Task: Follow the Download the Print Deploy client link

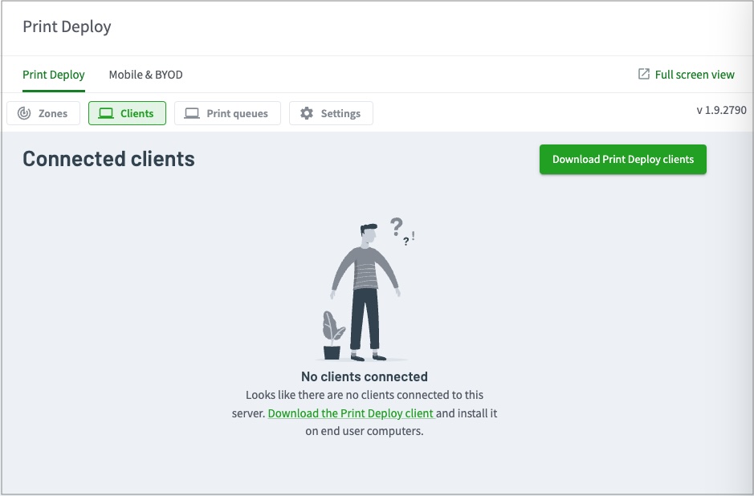Action: (351, 413)
